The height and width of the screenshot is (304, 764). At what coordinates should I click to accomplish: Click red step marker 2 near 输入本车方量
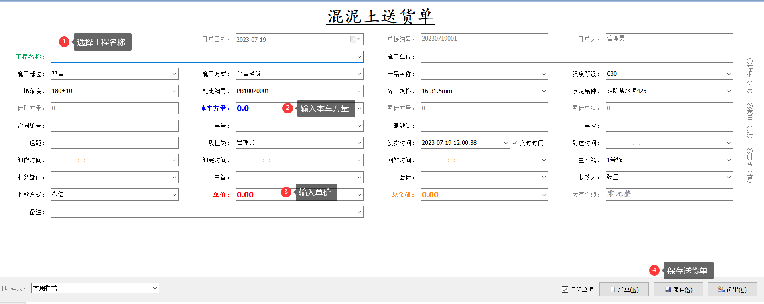[287, 108]
